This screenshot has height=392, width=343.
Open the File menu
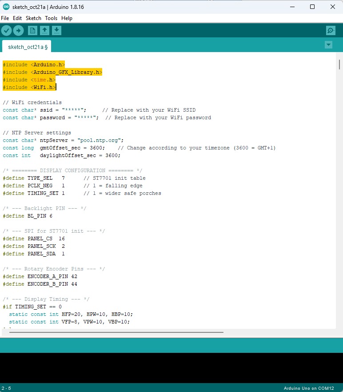[x=5, y=18]
